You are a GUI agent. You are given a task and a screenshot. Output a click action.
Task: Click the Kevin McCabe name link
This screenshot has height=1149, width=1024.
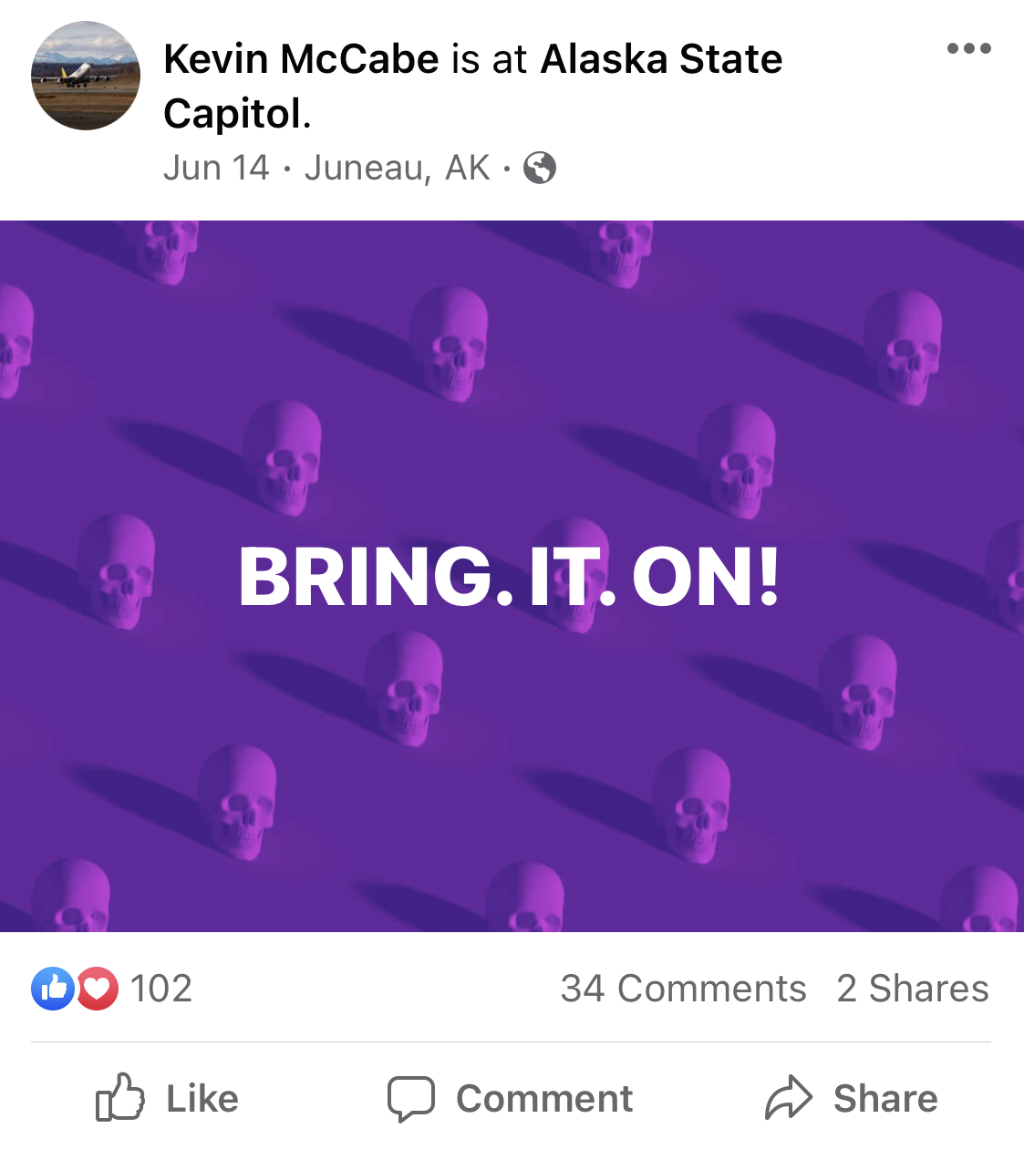coord(301,59)
